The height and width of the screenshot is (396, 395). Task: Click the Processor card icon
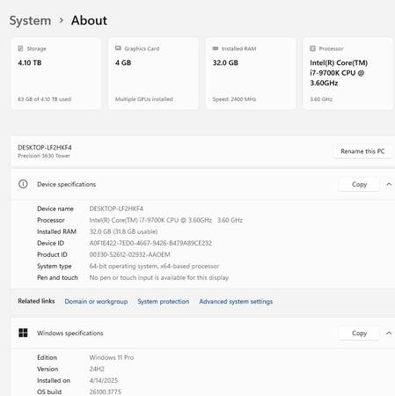click(313, 48)
